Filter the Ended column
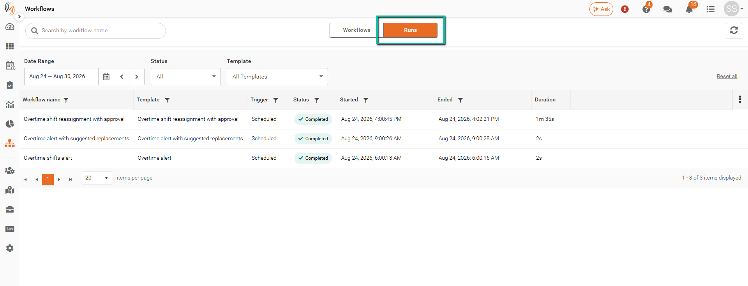The height and width of the screenshot is (286, 748). click(460, 100)
